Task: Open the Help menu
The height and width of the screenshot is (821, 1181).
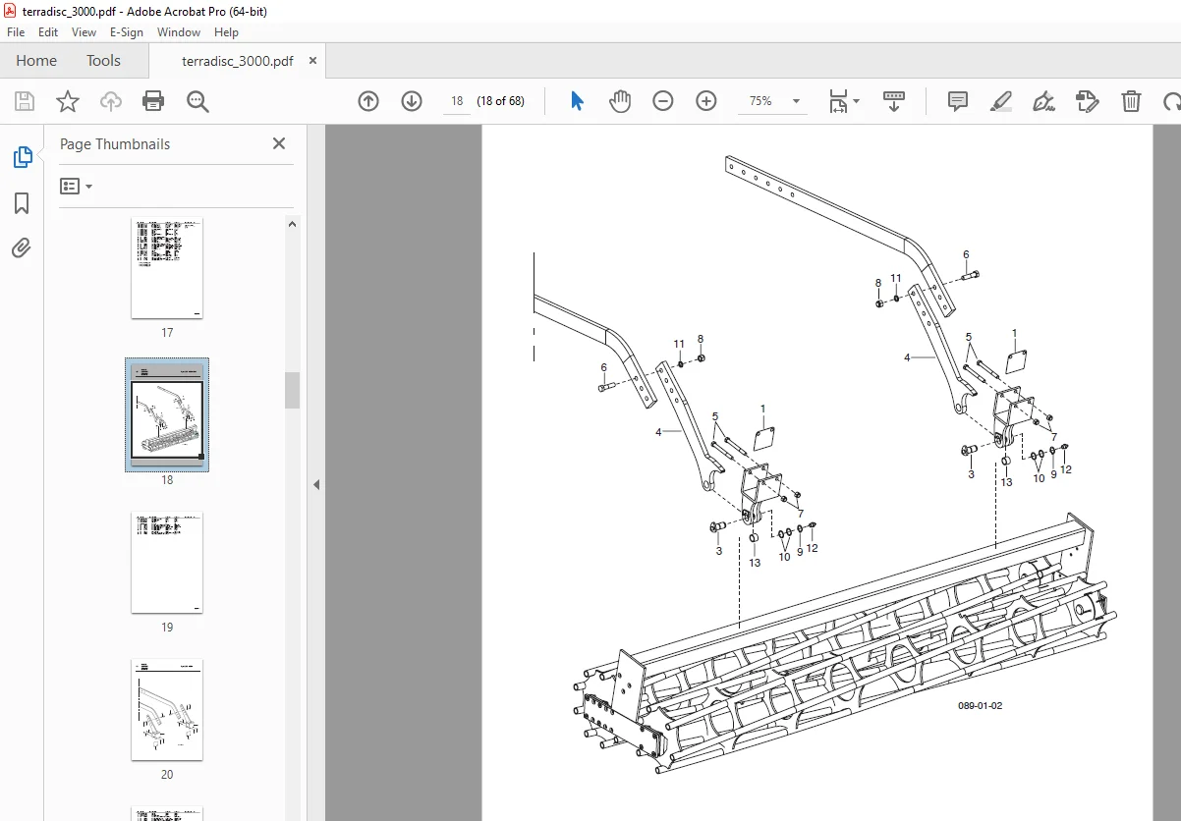Action: (x=226, y=32)
